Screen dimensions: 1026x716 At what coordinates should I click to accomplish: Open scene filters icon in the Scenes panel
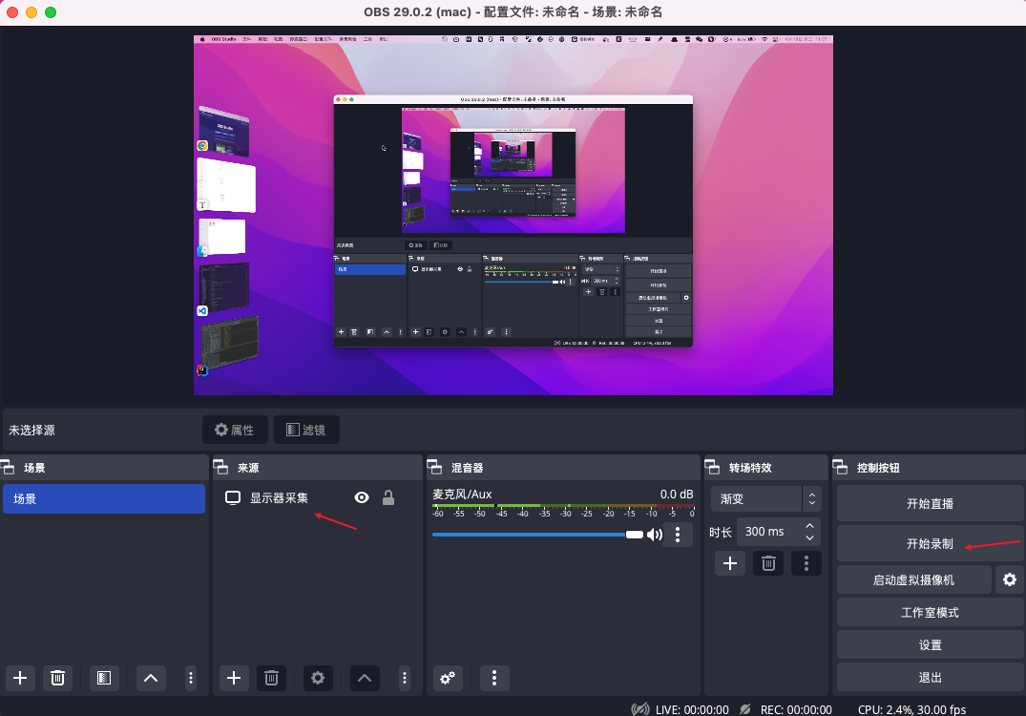pos(104,678)
